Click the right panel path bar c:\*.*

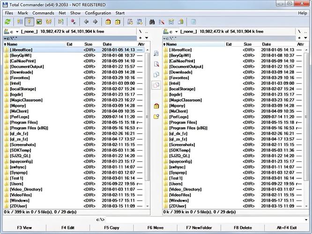coord(229,38)
